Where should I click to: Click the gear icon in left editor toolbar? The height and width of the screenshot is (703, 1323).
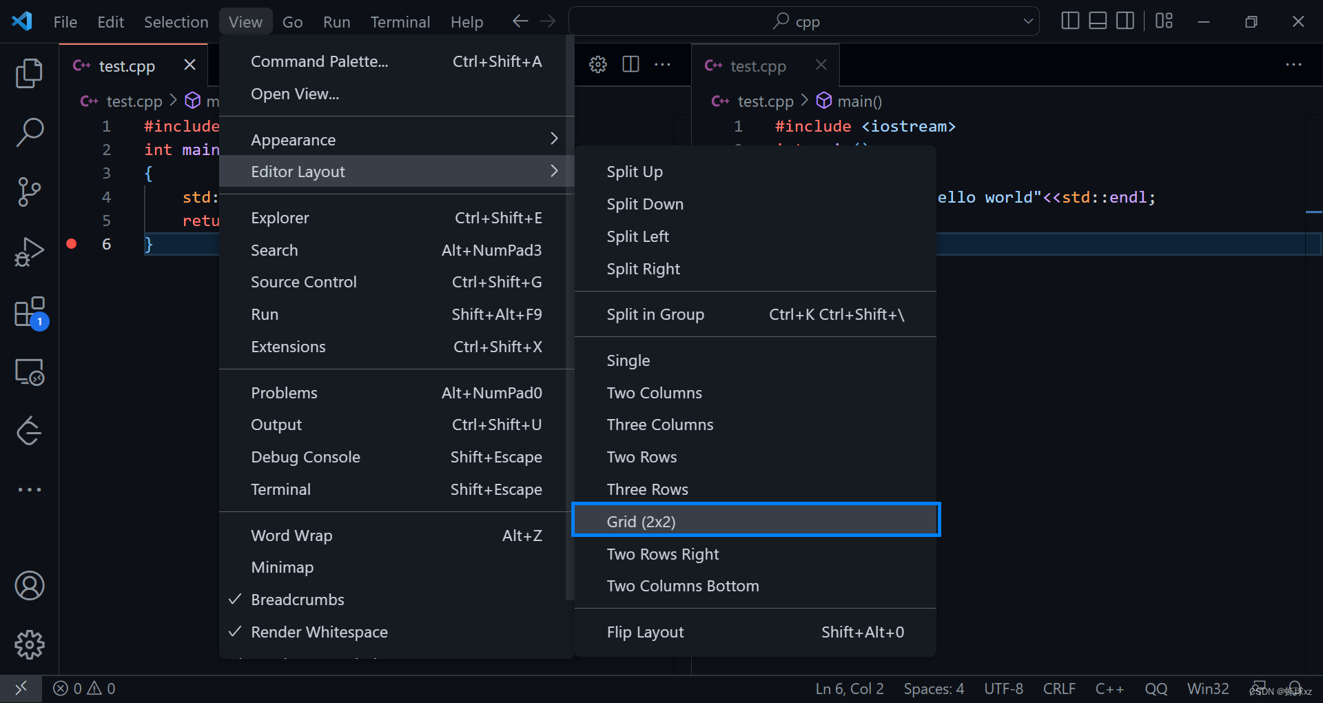(598, 65)
